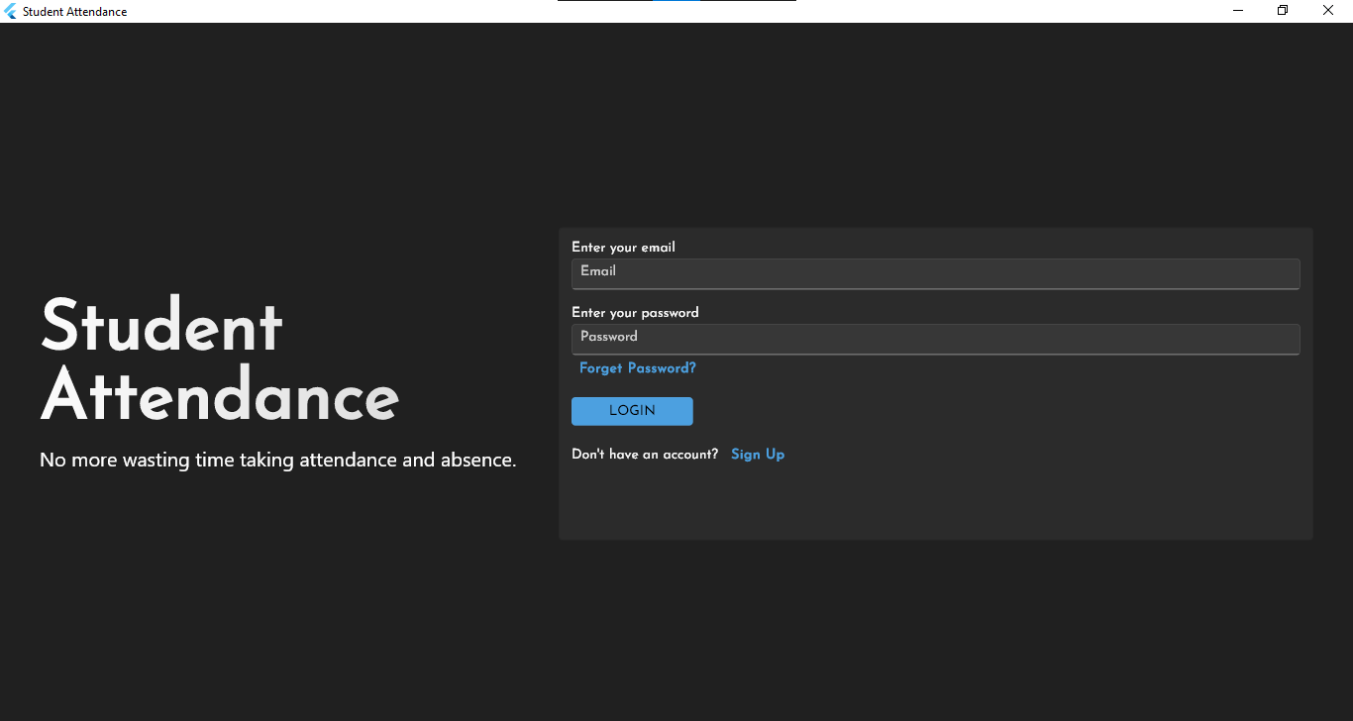Click the tagline about wasting time

point(277,460)
